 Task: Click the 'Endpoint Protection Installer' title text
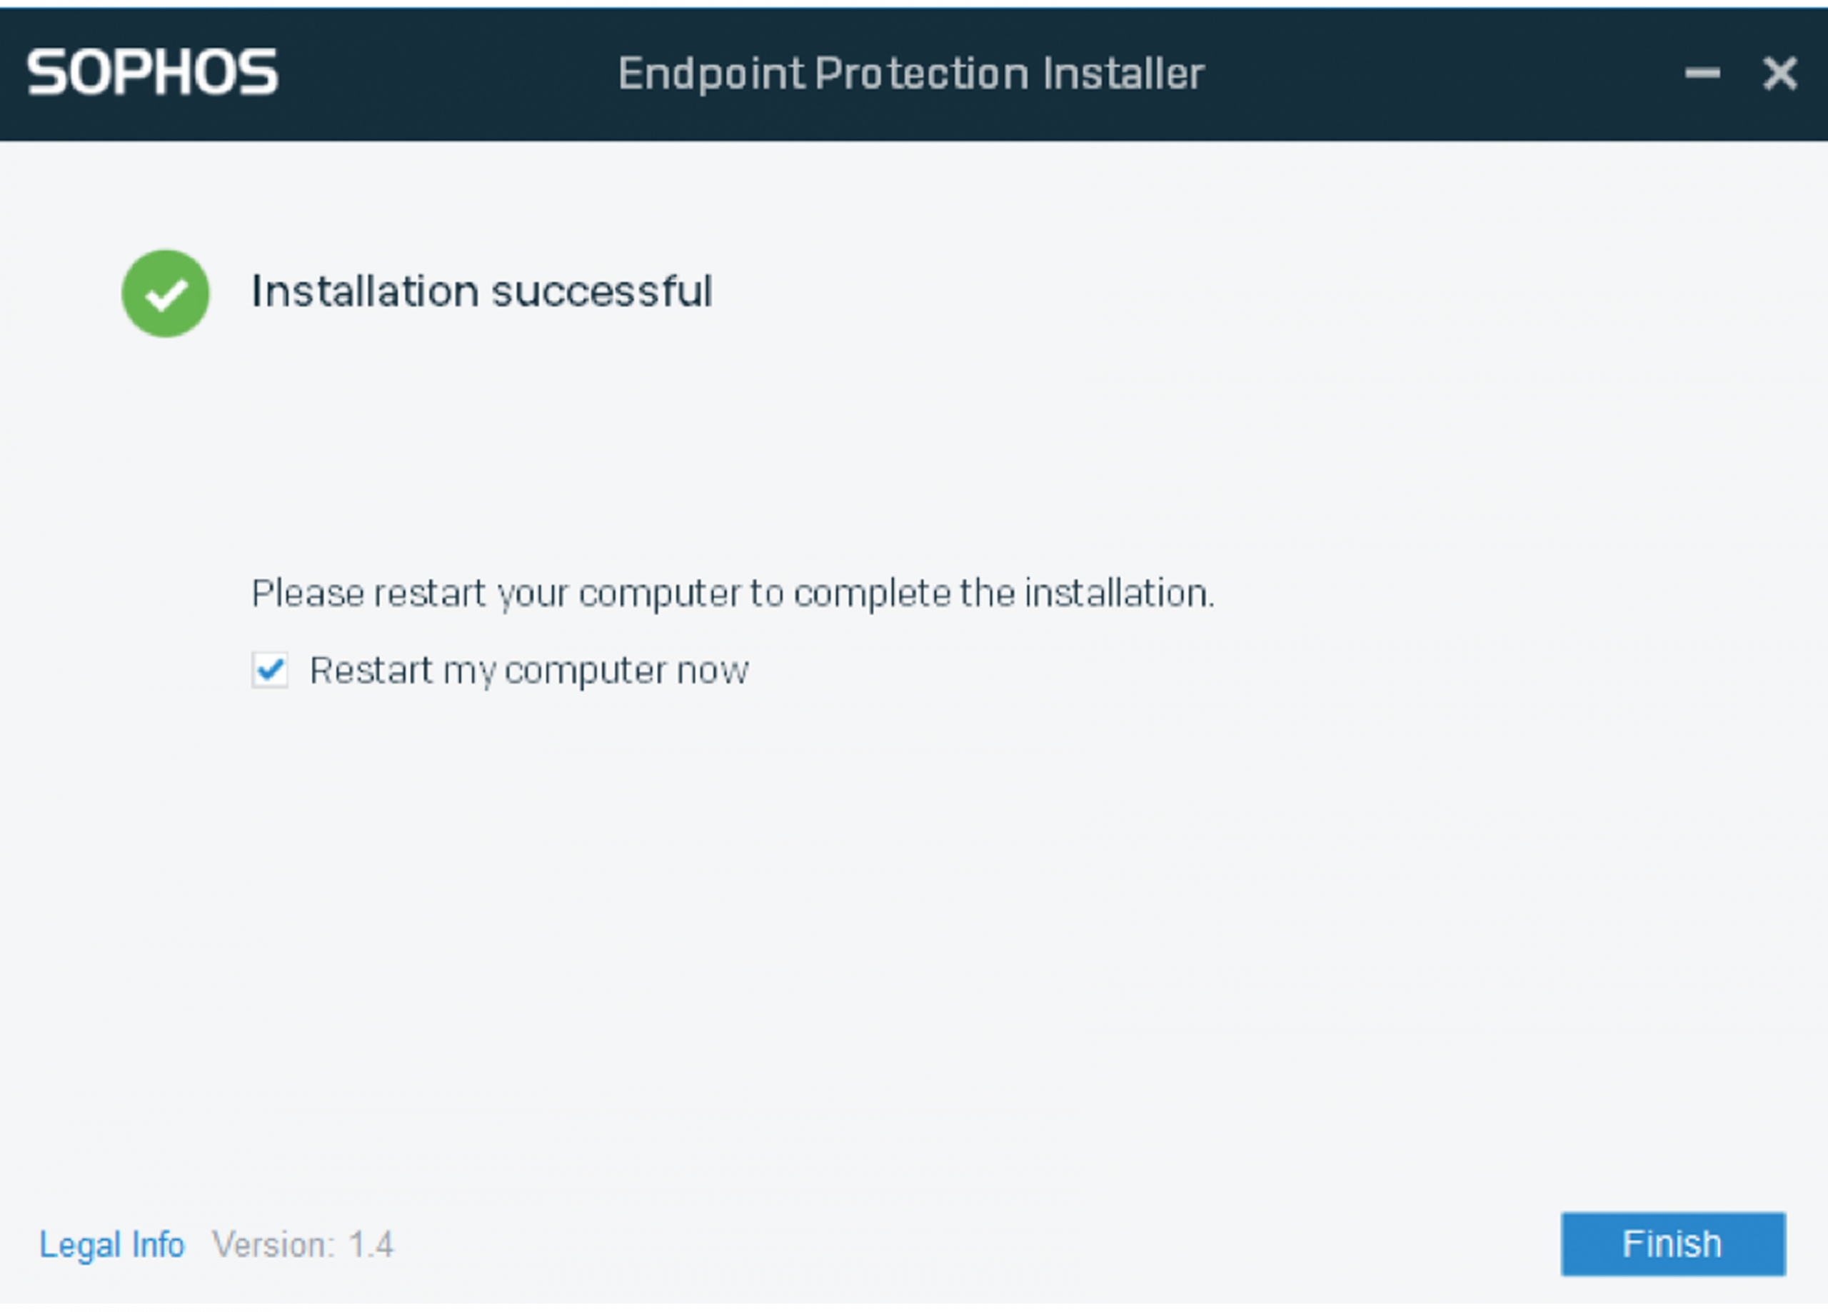click(910, 74)
